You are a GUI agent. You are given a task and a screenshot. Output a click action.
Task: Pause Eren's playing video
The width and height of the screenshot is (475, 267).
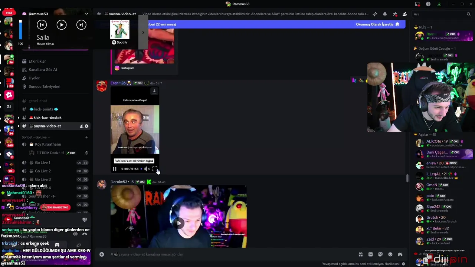[115, 169]
